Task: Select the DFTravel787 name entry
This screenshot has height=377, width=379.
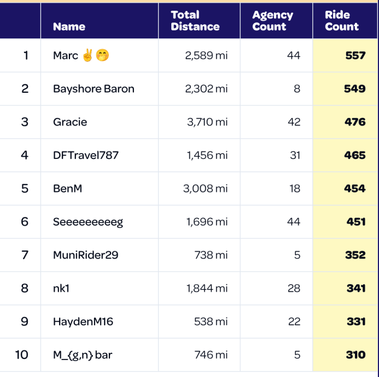Action: point(85,155)
